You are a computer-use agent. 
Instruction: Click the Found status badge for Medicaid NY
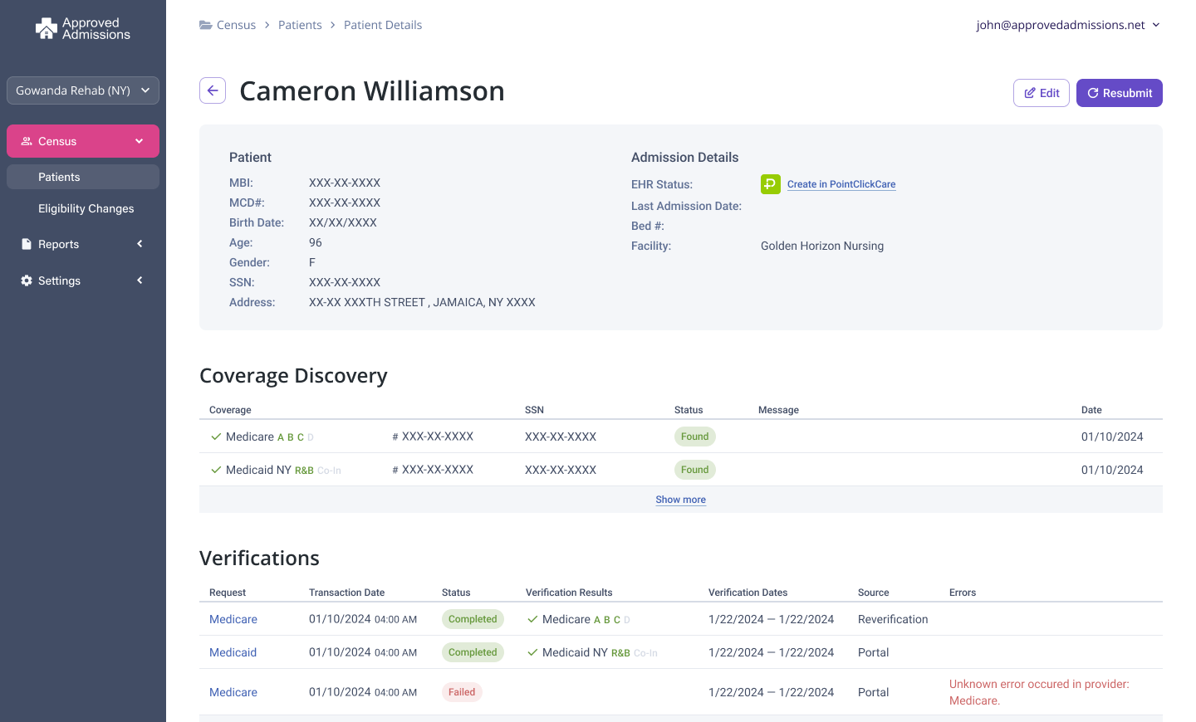(694, 470)
